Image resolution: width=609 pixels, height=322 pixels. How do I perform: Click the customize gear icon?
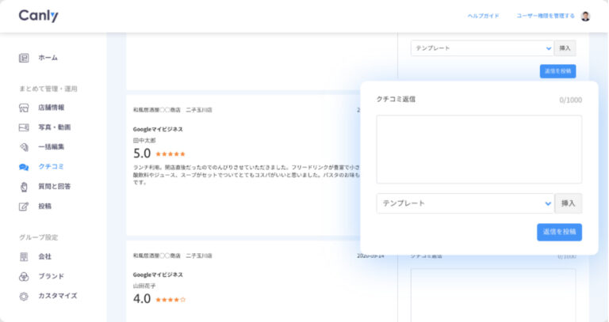(x=24, y=296)
